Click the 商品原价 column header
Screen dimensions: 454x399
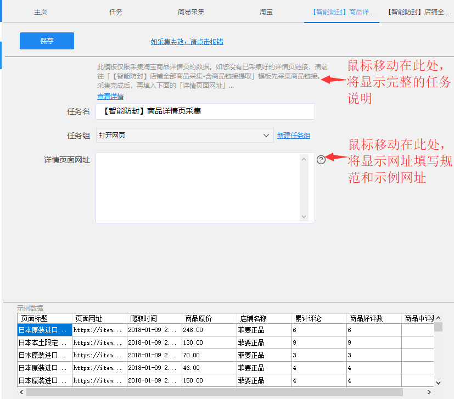coord(209,318)
